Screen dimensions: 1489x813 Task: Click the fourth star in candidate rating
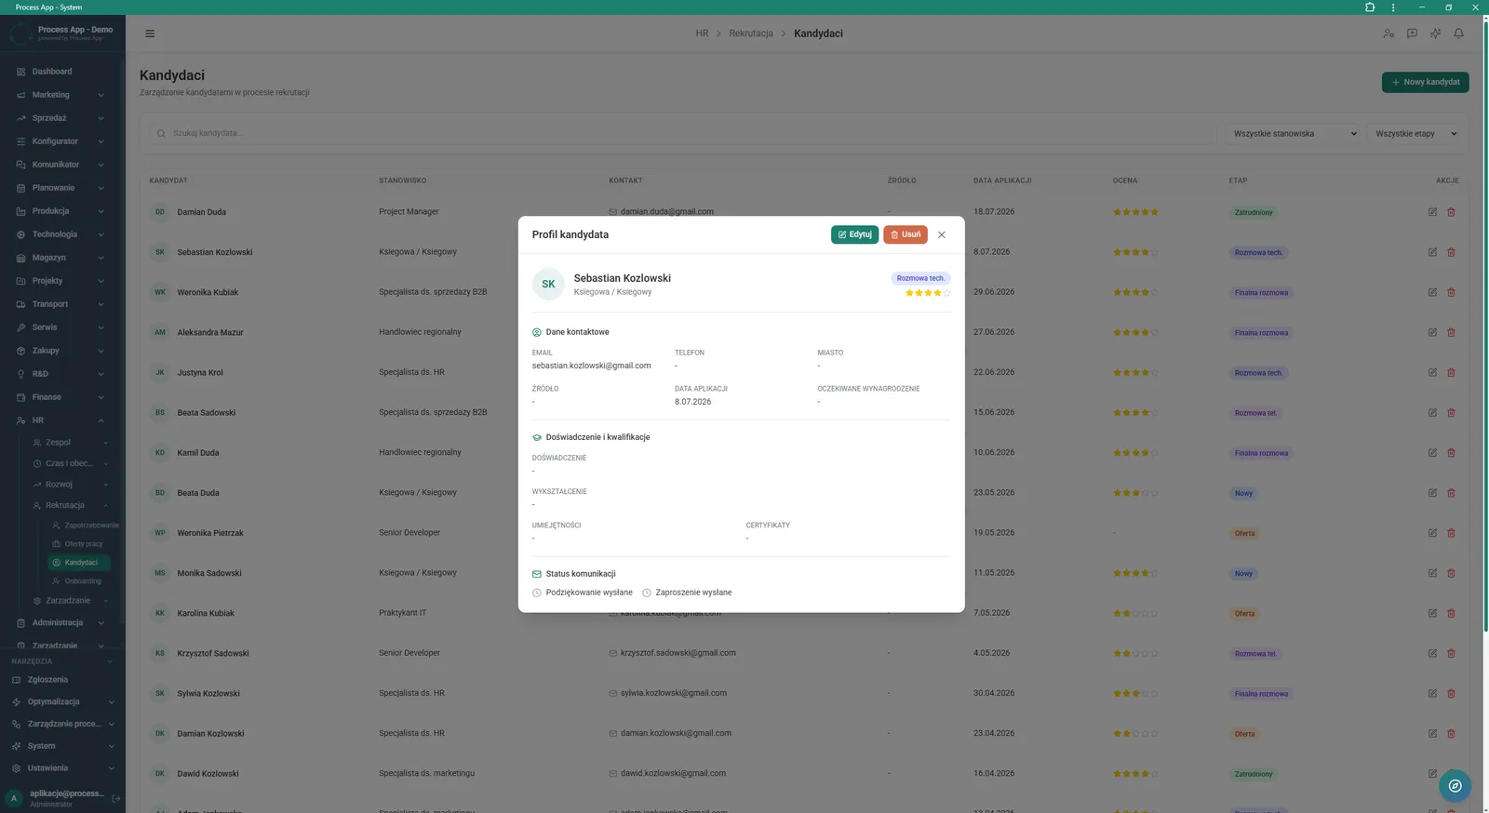(x=937, y=293)
